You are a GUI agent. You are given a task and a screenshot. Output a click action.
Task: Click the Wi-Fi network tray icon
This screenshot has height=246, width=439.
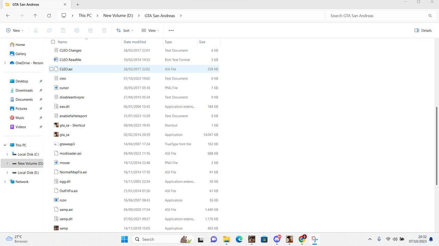point(388,239)
